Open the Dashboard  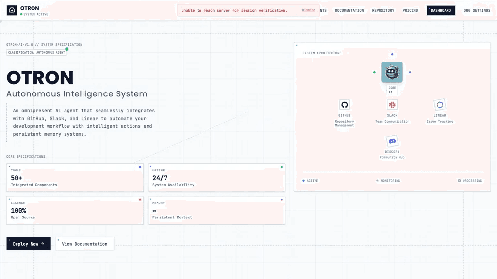(441, 11)
